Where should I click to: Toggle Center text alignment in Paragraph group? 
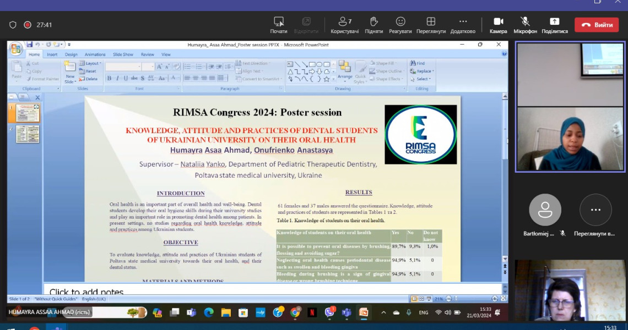click(196, 78)
